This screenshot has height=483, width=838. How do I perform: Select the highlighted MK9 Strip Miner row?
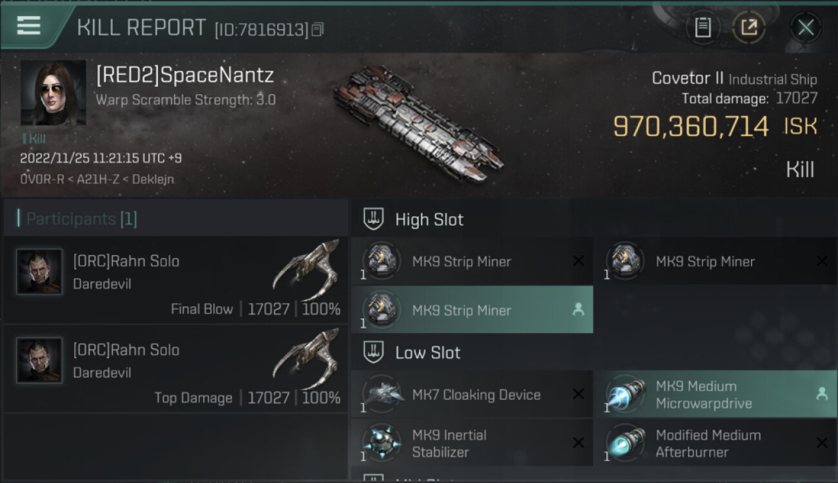click(x=472, y=310)
